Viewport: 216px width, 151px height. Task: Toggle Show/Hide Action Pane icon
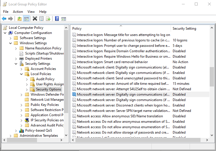tap(64, 19)
